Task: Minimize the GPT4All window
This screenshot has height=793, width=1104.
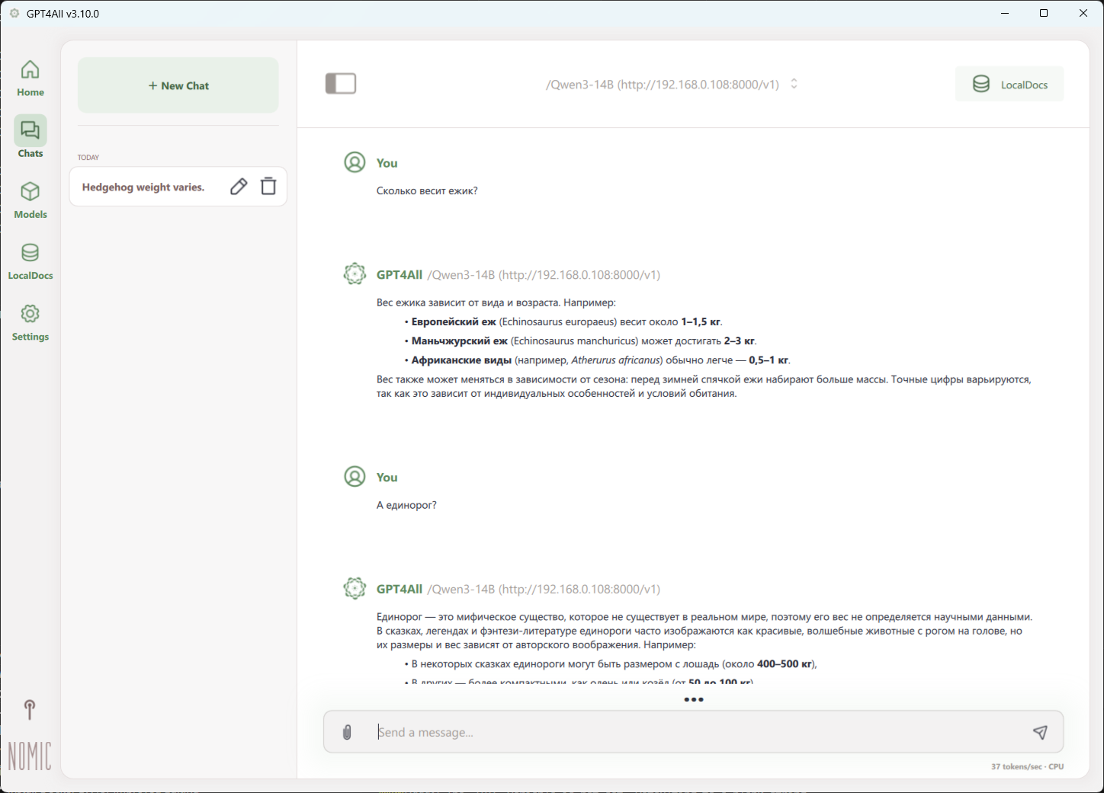Action: 1005,14
